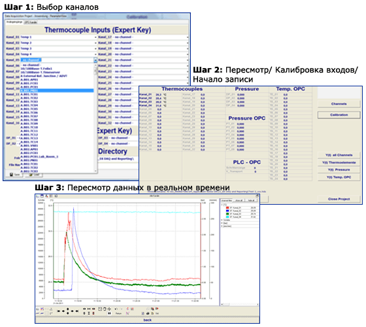Open the Kanal_03 Temp 3 dropdown
This screenshot has height=327, width=366.
(95, 48)
